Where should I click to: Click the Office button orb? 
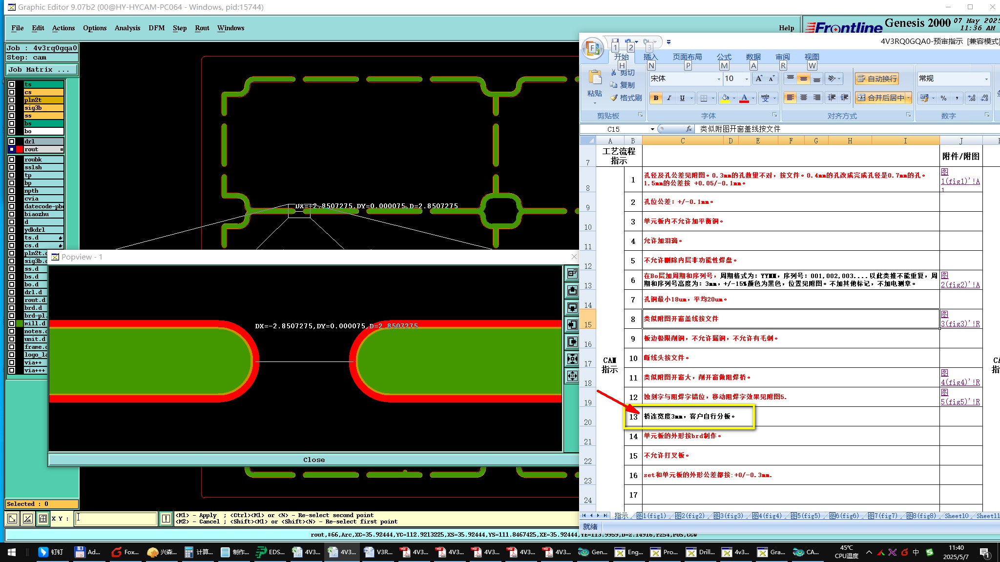pos(592,48)
